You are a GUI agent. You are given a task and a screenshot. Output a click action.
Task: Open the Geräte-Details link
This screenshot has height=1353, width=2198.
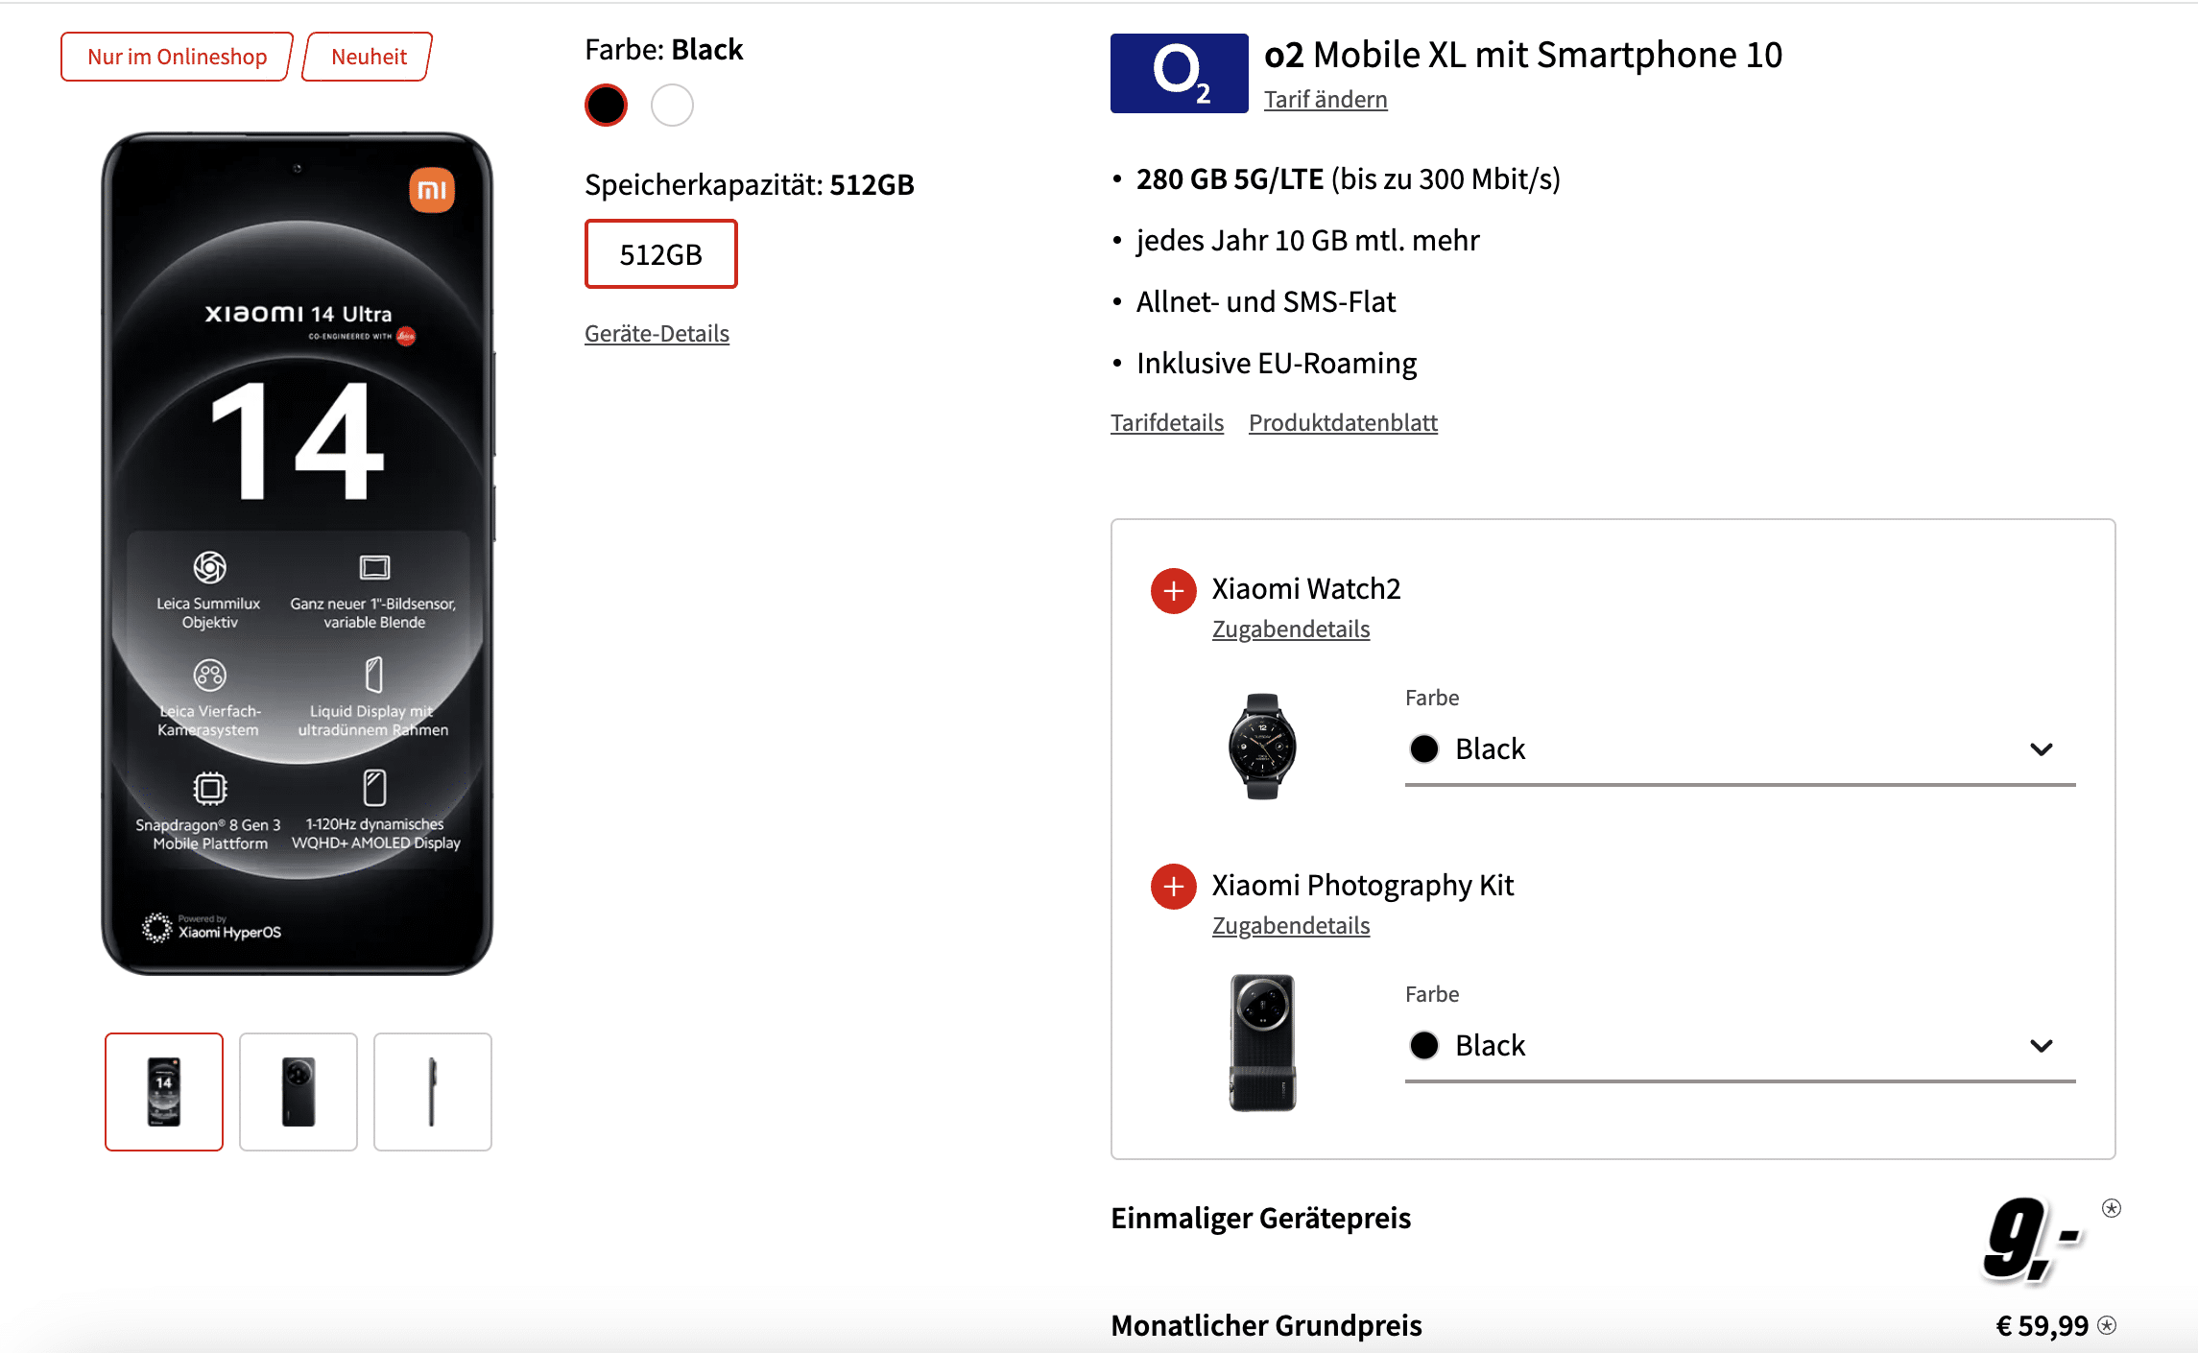(x=657, y=334)
